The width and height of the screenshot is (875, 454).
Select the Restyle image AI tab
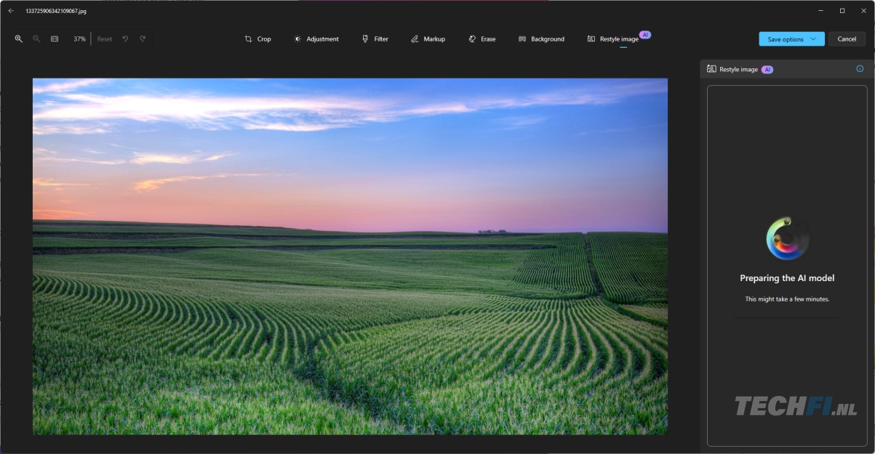tap(619, 39)
